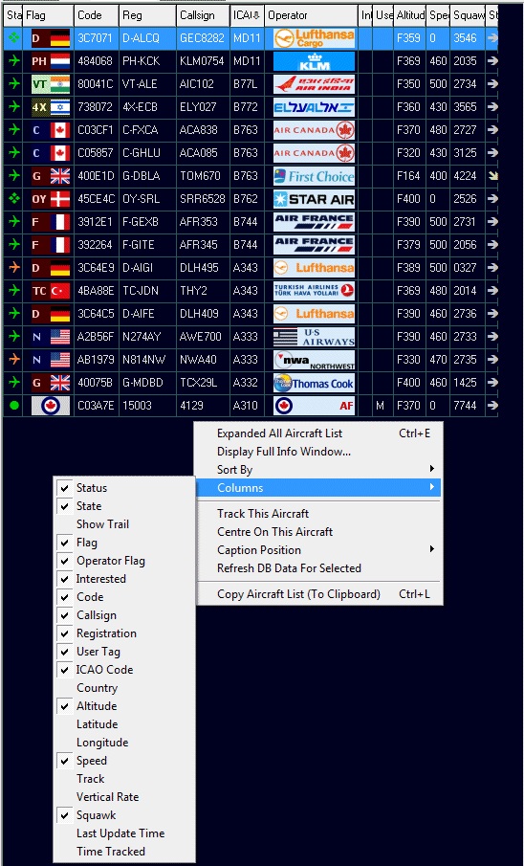
Task: Sort by the Operator column header
Action: click(x=311, y=15)
